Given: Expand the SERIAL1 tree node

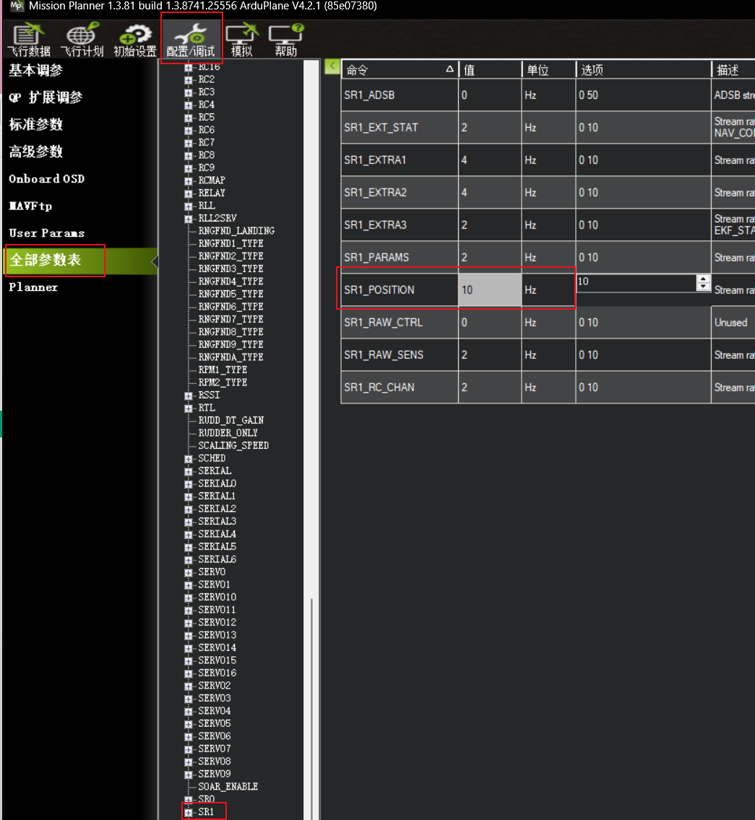Looking at the screenshot, I should pos(189,497).
